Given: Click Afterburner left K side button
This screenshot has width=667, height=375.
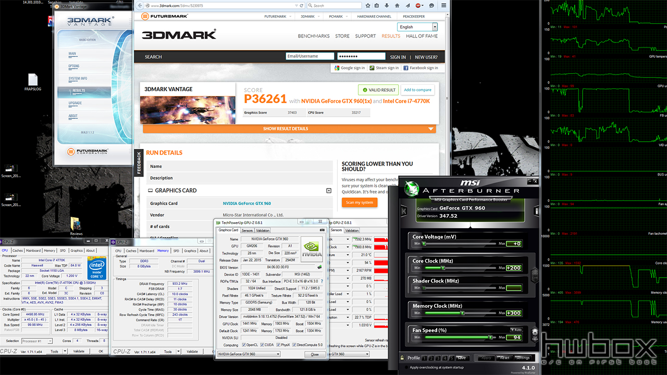Looking at the screenshot, I should point(404,210).
